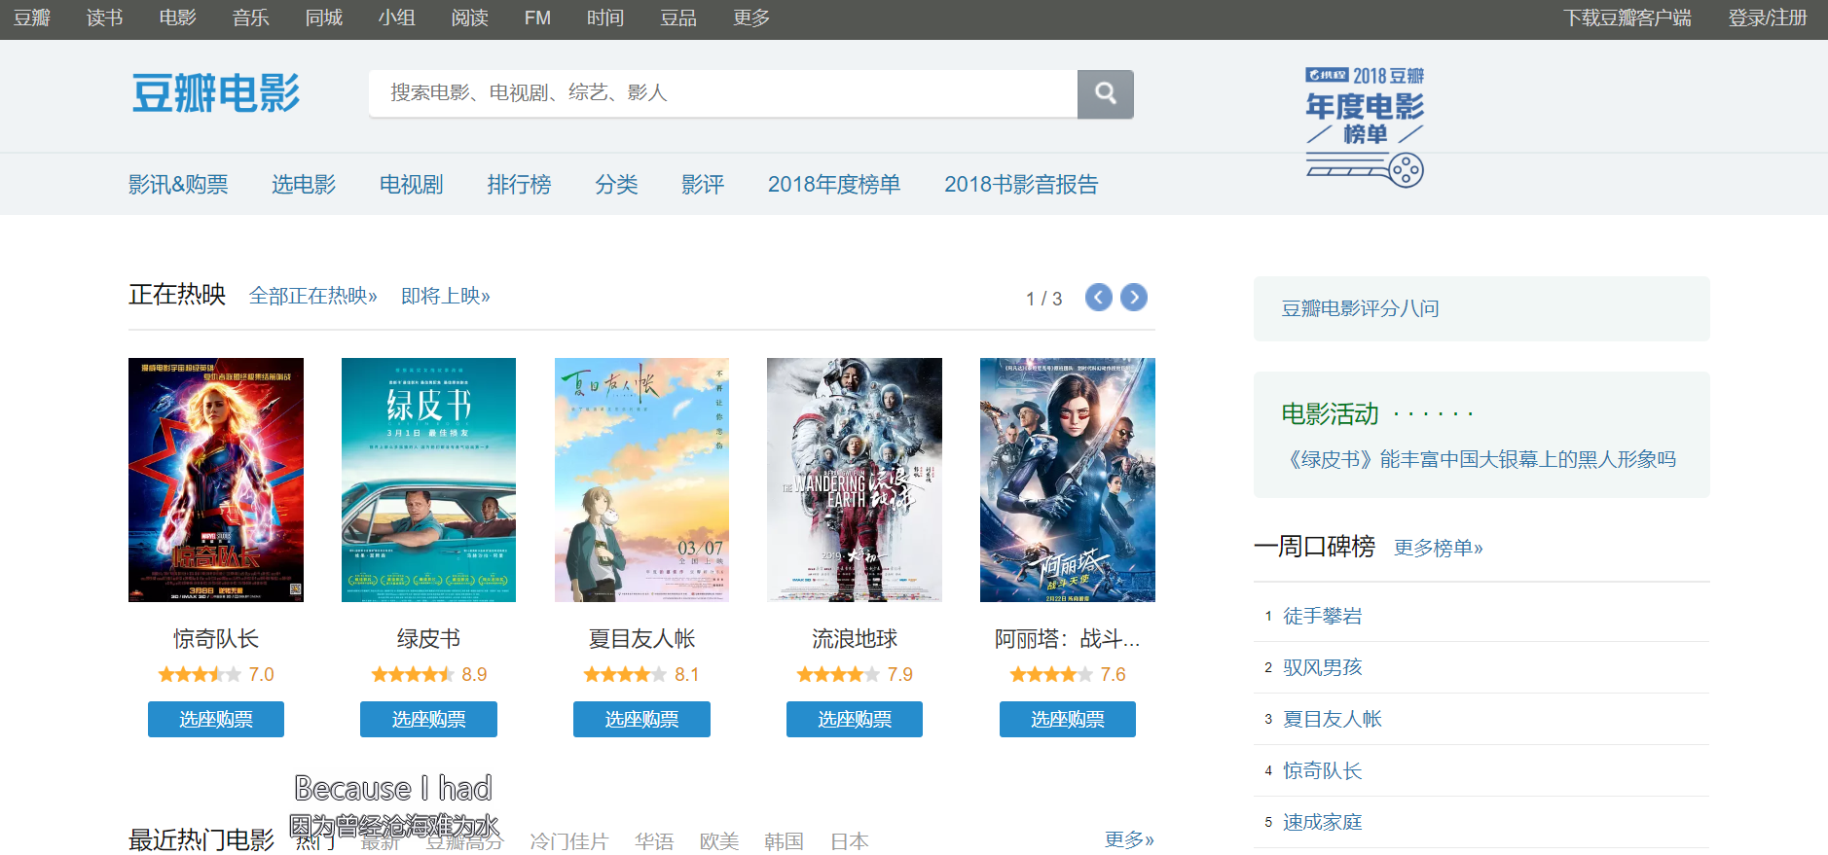Open FM in top bar

pyautogui.click(x=537, y=18)
